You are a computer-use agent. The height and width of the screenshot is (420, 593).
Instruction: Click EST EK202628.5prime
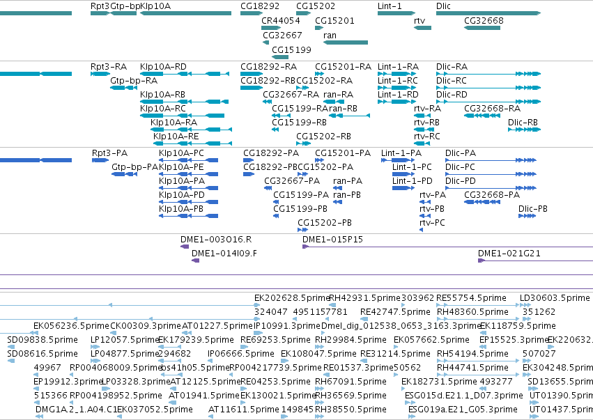tap(291, 298)
